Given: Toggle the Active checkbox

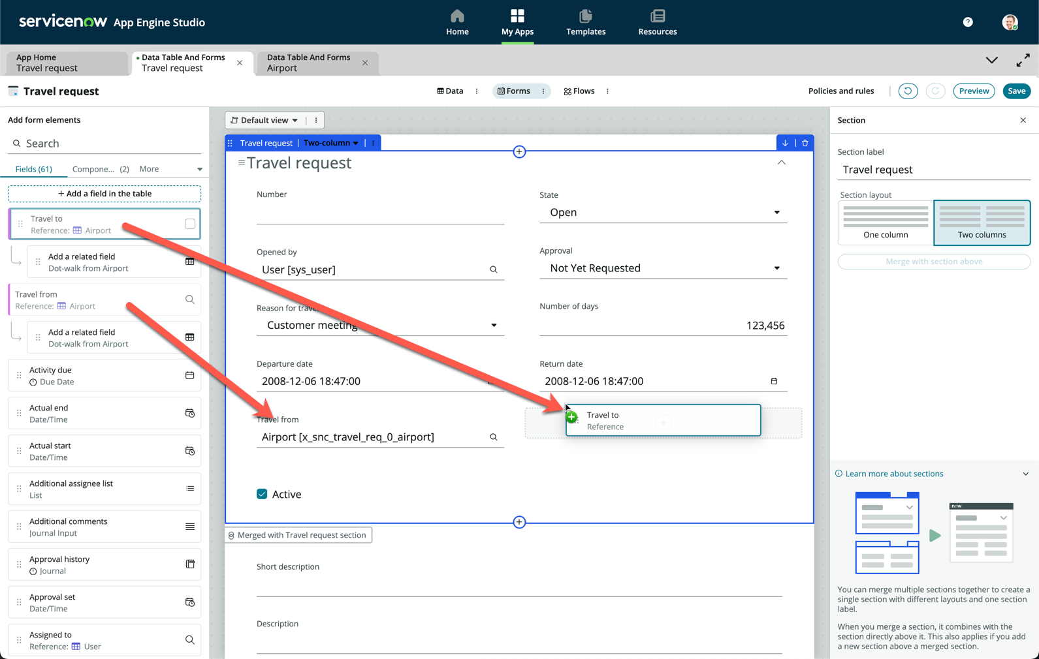Looking at the screenshot, I should pyautogui.click(x=262, y=494).
